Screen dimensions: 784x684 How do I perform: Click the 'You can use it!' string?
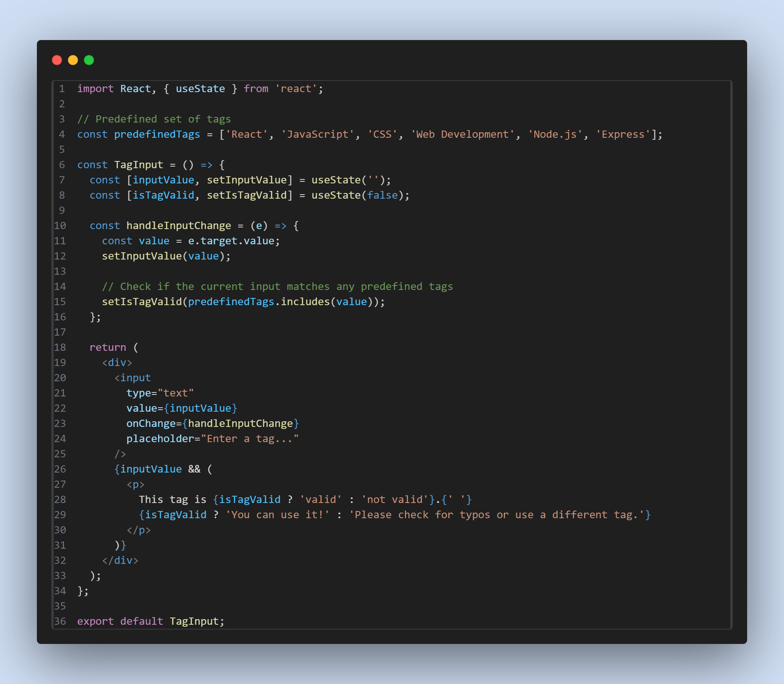coord(277,515)
